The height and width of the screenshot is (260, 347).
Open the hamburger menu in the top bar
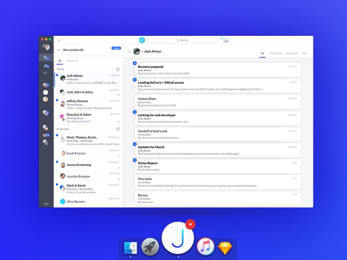(x=59, y=41)
